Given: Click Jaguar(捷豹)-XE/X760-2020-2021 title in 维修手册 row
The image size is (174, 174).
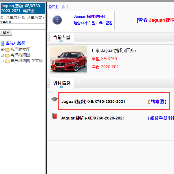Looking at the screenshot, I should [93, 118].
